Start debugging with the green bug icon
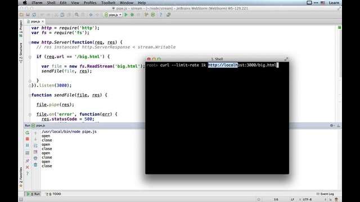 (132, 15)
